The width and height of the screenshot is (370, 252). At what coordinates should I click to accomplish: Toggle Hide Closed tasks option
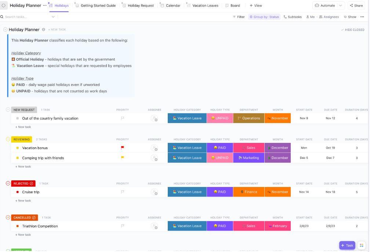point(352,30)
